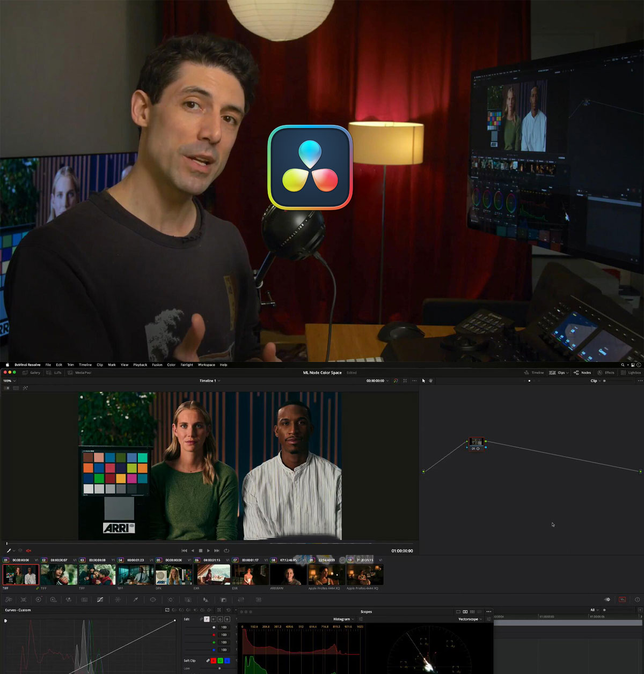The width and height of the screenshot is (644, 674).
Task: Open the Fusion menu
Action: 157,365
